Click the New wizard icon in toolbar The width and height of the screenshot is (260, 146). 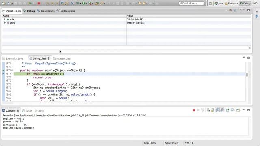pos(3,3)
